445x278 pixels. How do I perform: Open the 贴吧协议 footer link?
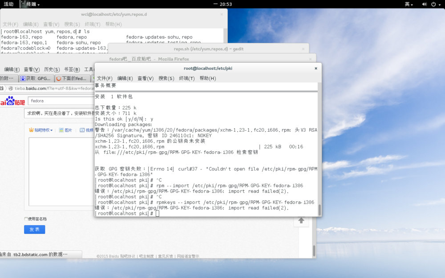(x=127, y=256)
